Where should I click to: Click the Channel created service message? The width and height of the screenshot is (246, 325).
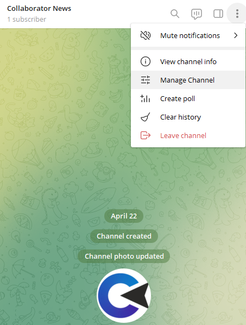124,236
